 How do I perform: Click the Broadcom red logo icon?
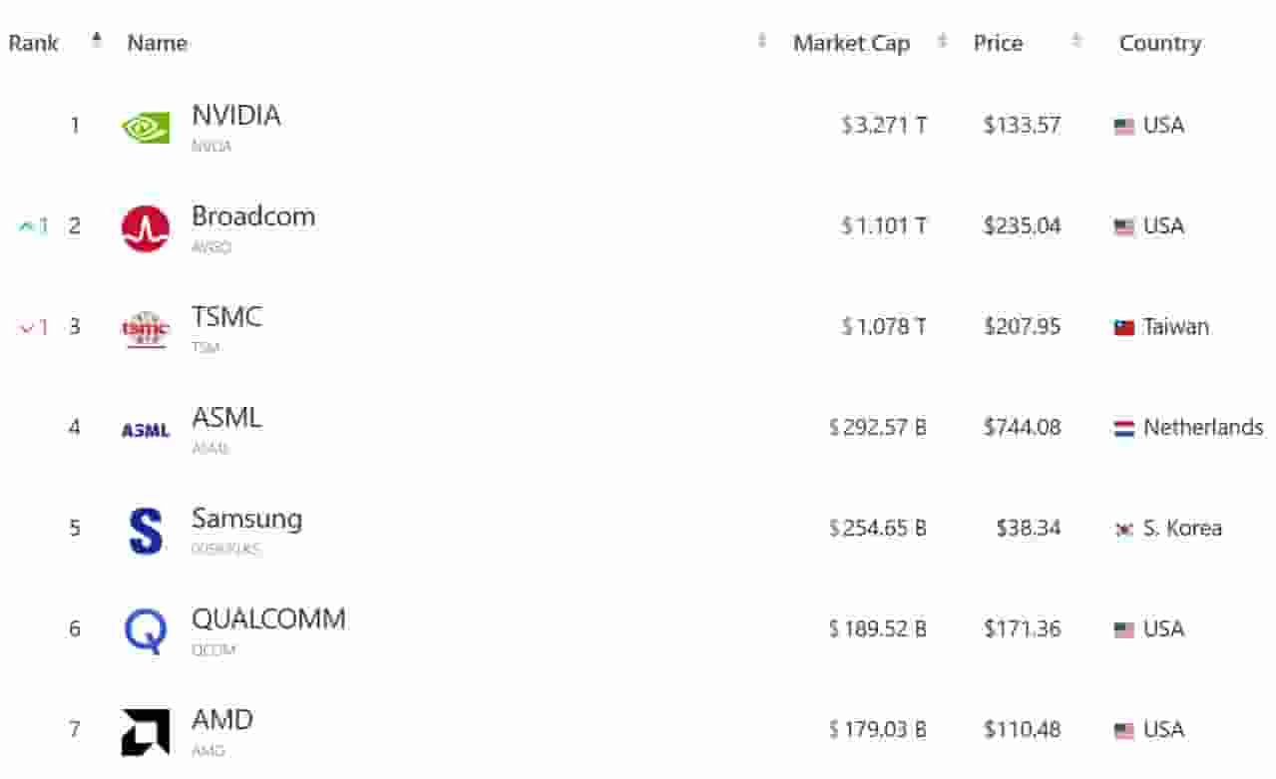[146, 228]
